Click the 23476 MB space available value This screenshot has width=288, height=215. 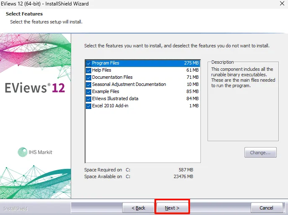[183, 176]
